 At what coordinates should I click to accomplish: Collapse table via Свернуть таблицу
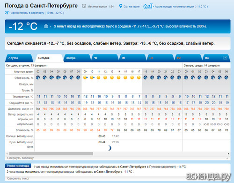pos(21,158)
